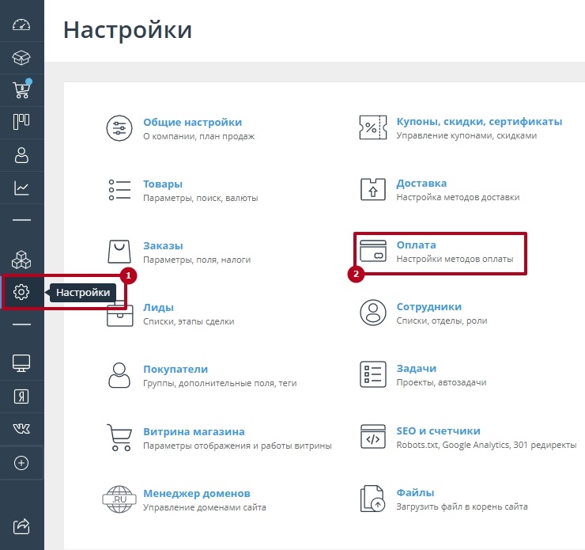Open Общие настройки settings link

(192, 122)
